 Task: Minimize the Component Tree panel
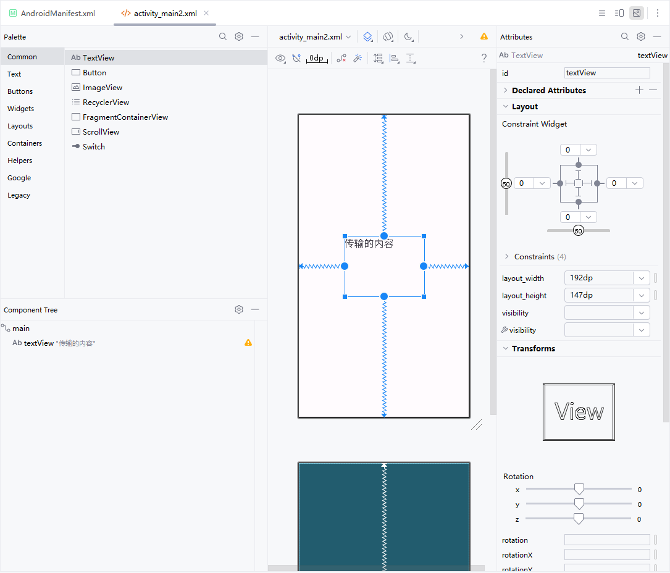255,309
